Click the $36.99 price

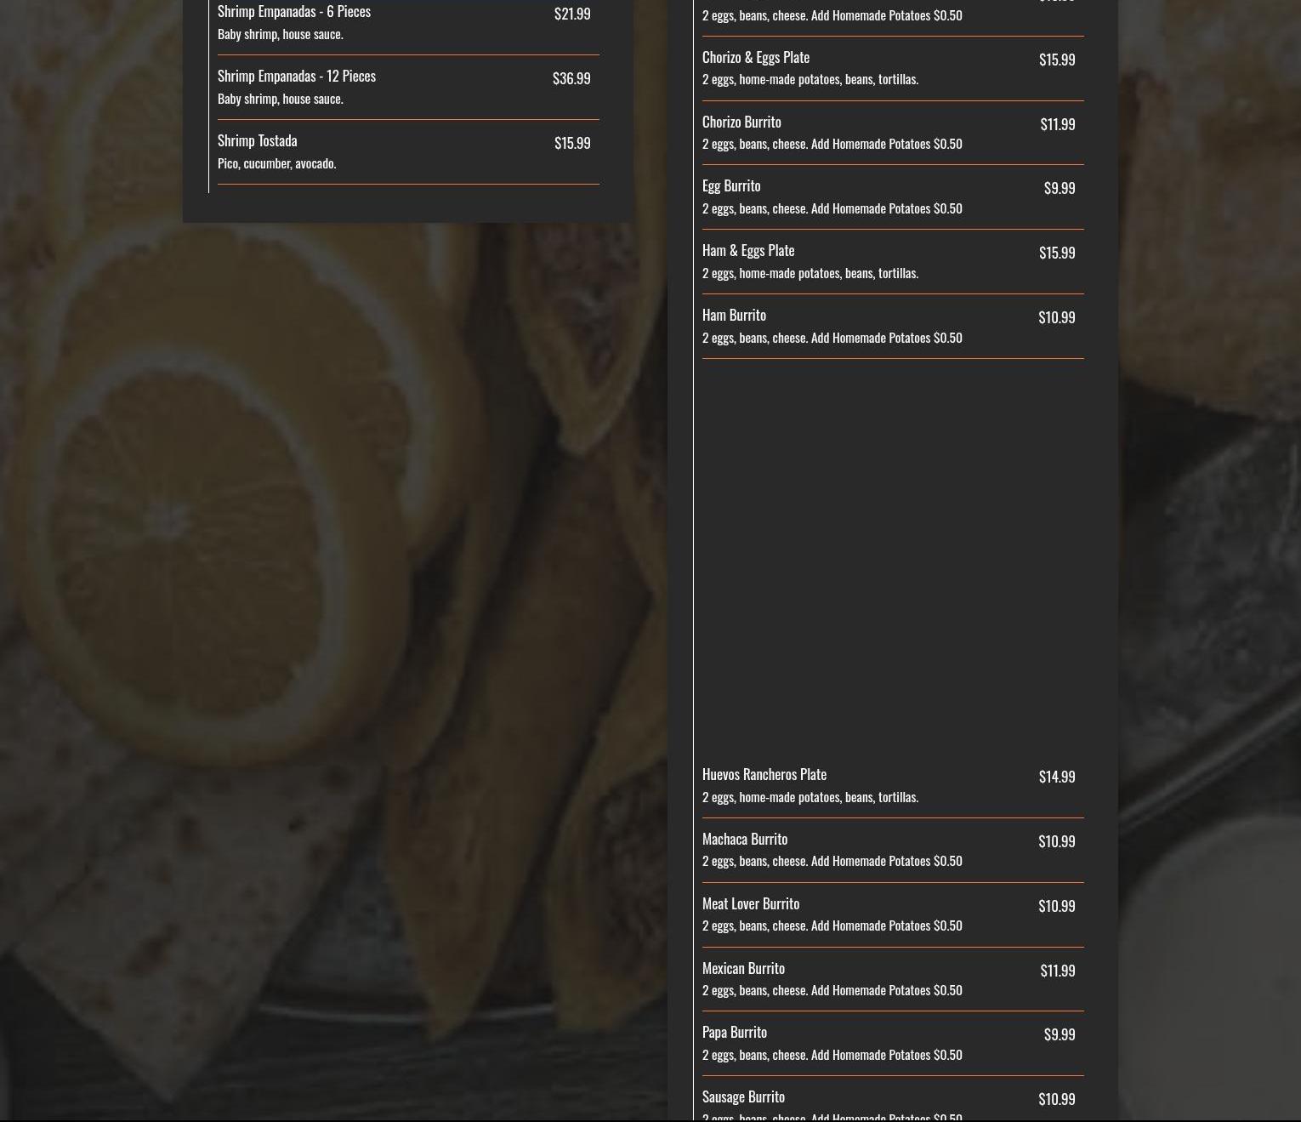571,78
